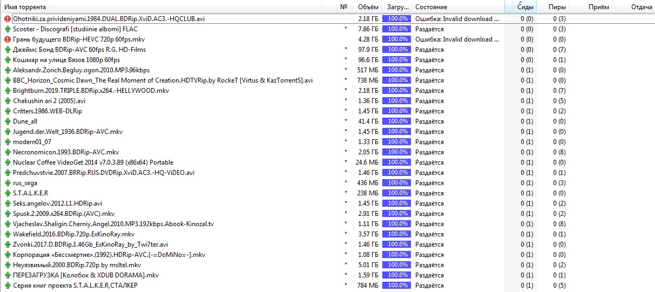
Task: Click progress bar of Джеймс Бонд torrent
Action: coord(396,50)
